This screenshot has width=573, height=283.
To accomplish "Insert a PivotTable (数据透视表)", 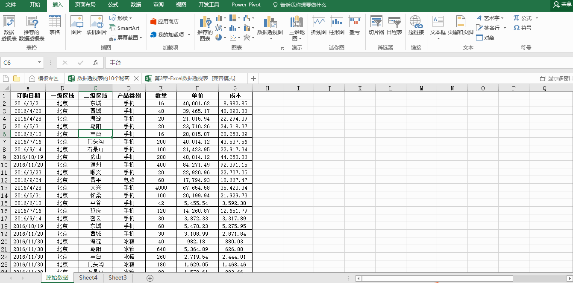I will coord(9,28).
